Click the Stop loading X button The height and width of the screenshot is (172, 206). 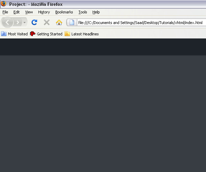coord(47,22)
